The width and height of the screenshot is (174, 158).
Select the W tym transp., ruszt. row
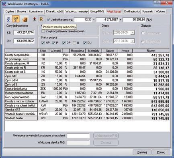click(x=21, y=59)
